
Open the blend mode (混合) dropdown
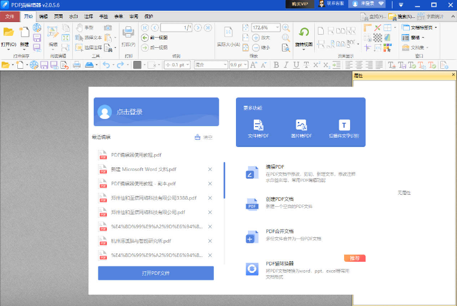click(225, 65)
